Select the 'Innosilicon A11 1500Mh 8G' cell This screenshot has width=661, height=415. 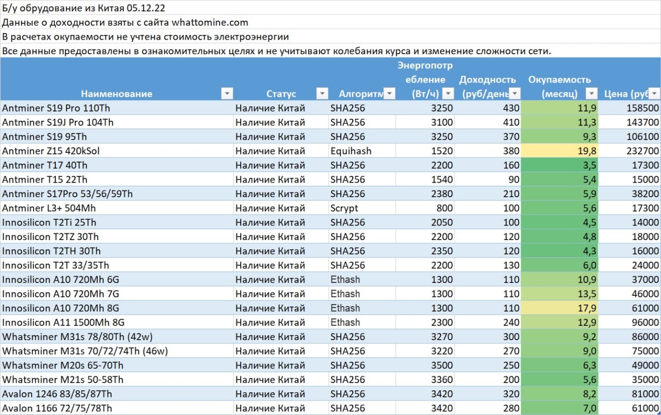(117, 322)
